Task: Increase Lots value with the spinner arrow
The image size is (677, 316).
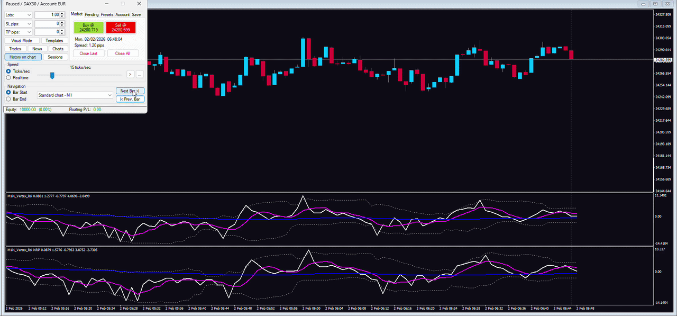Action: [62, 14]
